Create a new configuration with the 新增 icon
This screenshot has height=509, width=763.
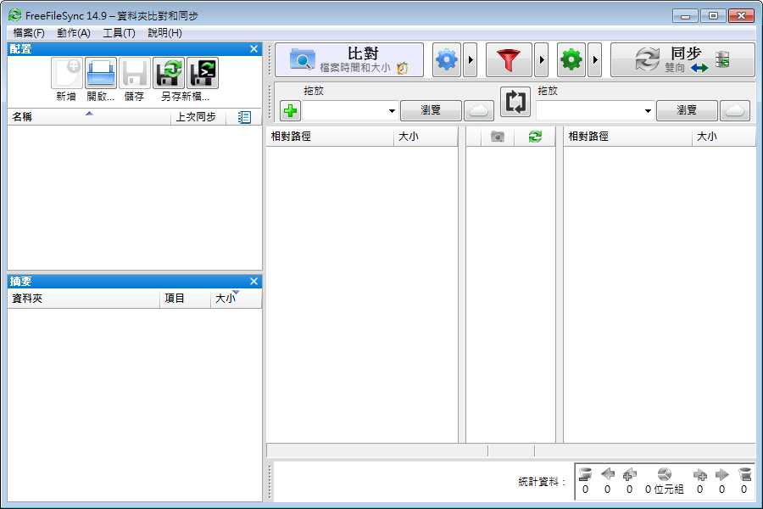(x=66, y=72)
